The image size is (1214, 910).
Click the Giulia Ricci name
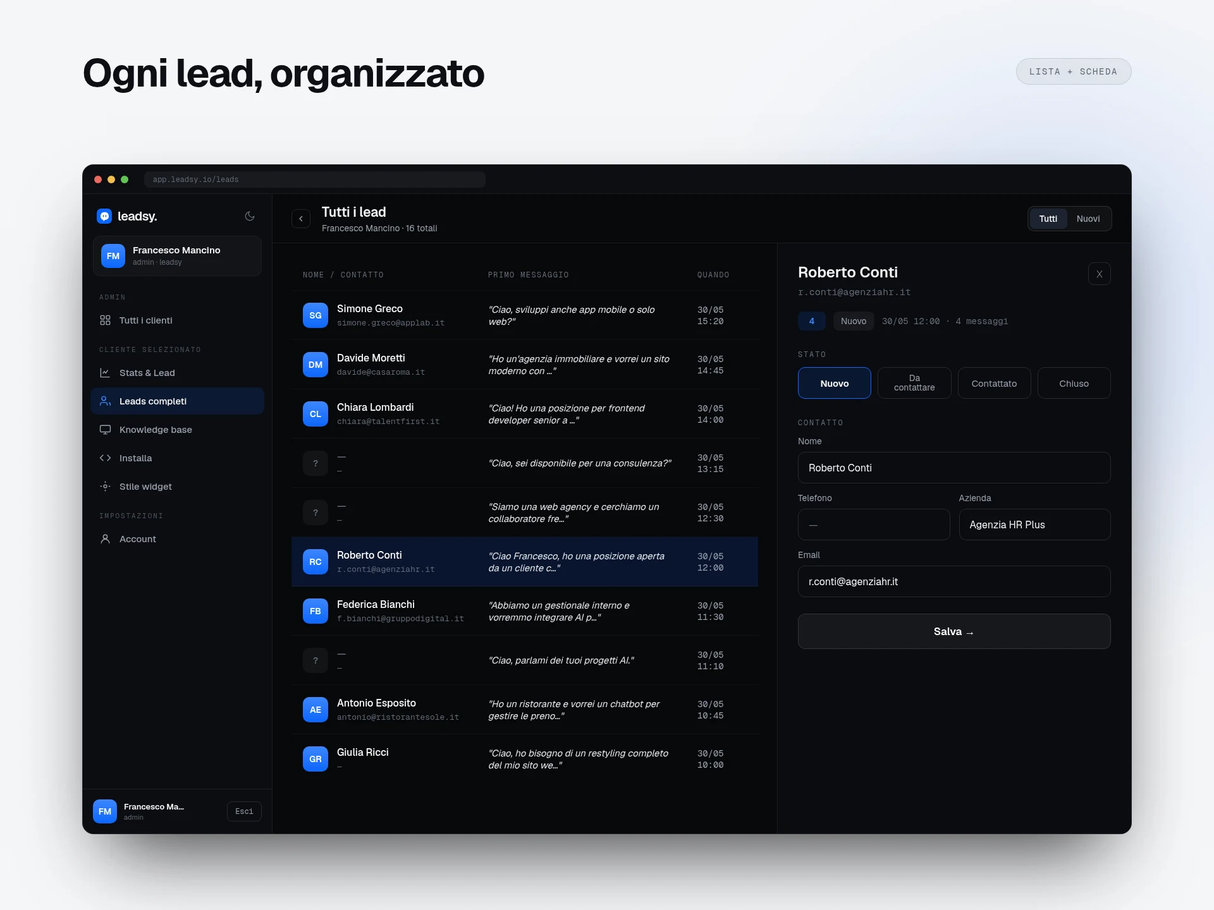[362, 752]
